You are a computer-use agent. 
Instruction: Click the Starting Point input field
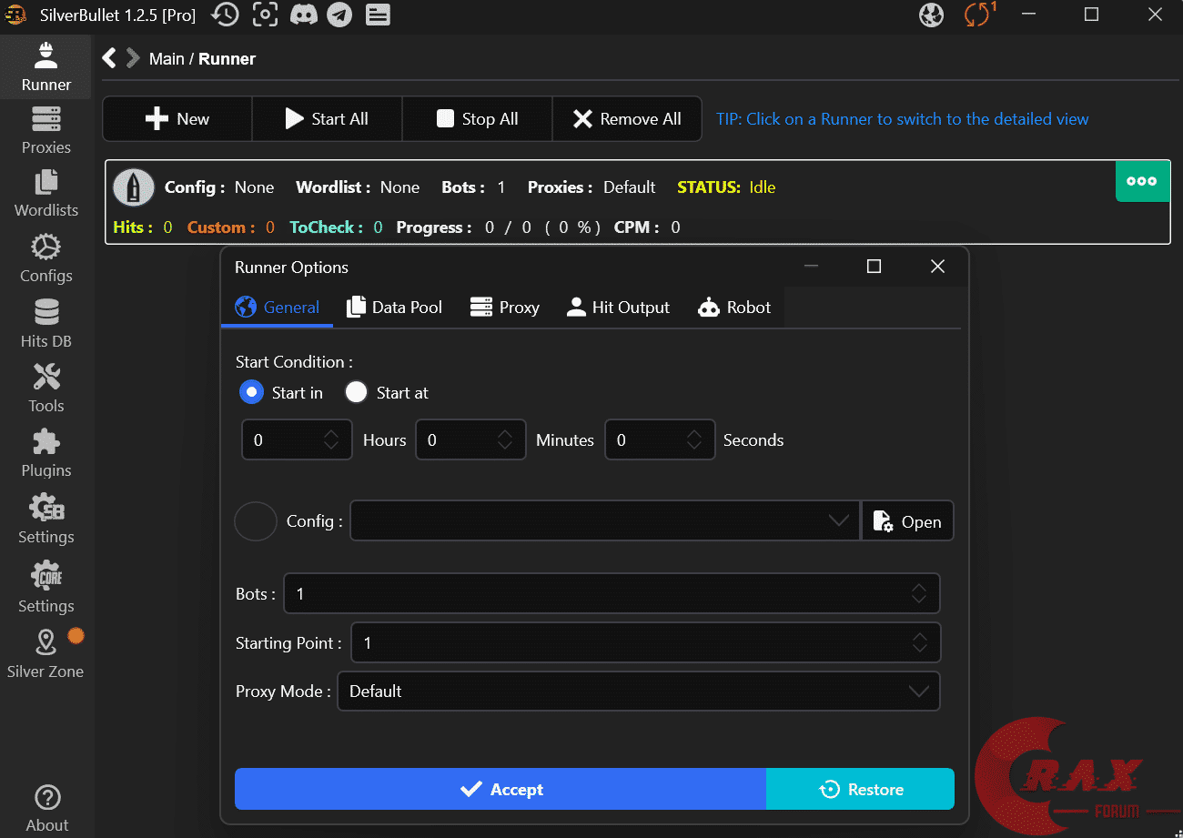click(x=628, y=643)
